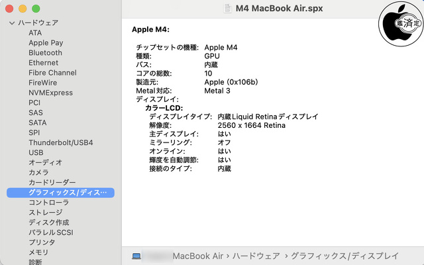
Task: Open Apple Pay hardware entry
Action: pos(46,42)
